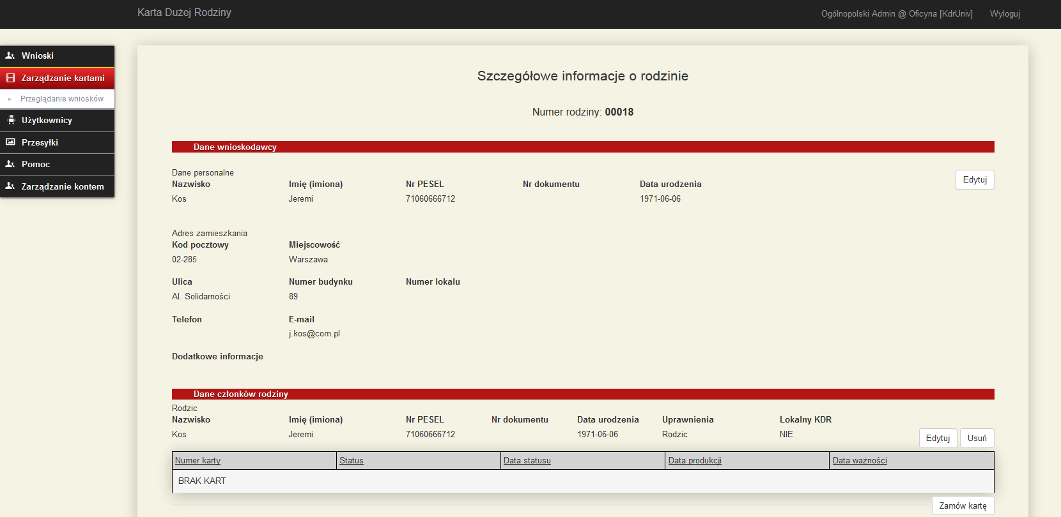Viewport: 1061px width, 517px height.
Task: Click the Dodatkowe informacje label
Action: coord(217,356)
